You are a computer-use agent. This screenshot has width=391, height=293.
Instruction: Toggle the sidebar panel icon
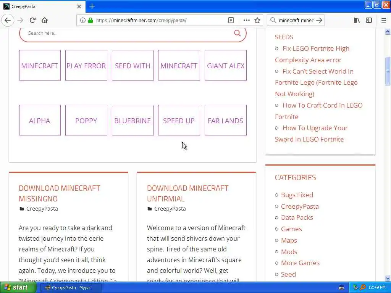pos(369,20)
